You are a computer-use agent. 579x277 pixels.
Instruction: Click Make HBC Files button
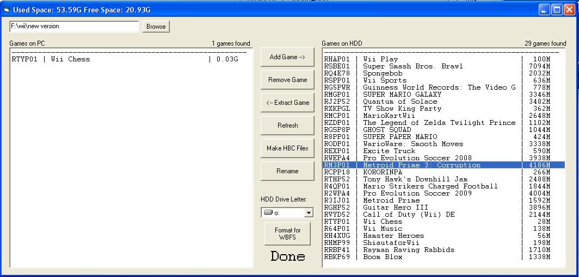point(287,148)
